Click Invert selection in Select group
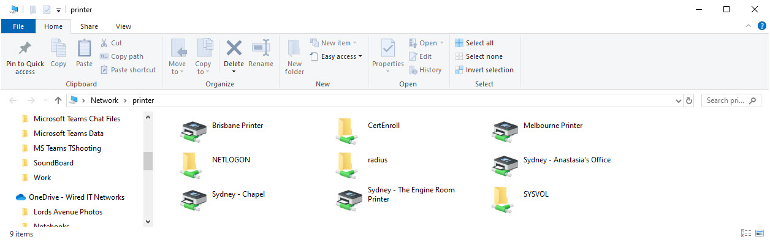 484,70
